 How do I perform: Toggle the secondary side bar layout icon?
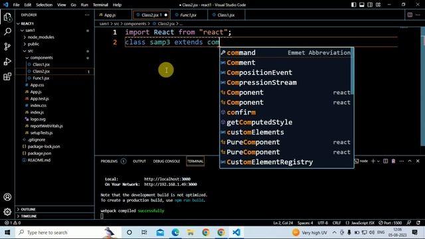[x=370, y=5]
